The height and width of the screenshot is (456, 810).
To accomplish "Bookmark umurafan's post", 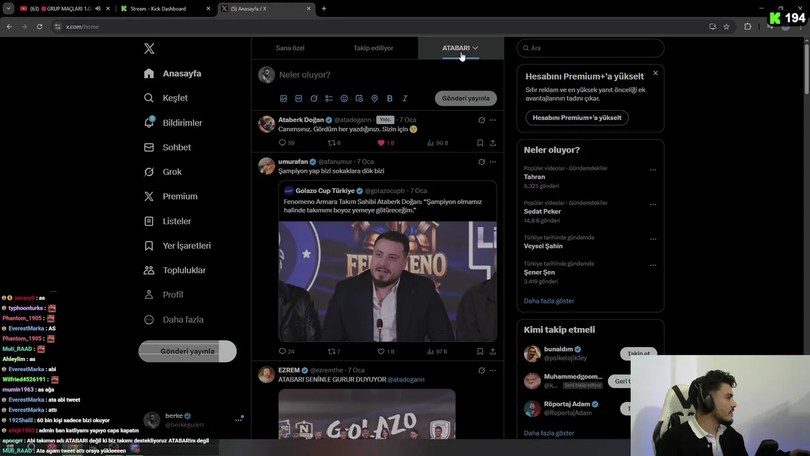I will [480, 351].
